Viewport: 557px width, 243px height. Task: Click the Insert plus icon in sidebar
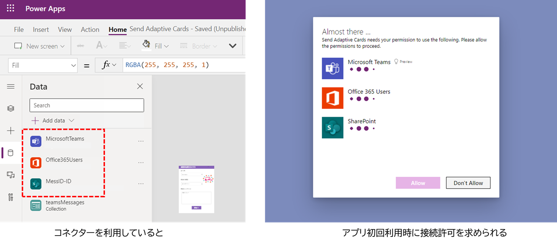coord(11,131)
